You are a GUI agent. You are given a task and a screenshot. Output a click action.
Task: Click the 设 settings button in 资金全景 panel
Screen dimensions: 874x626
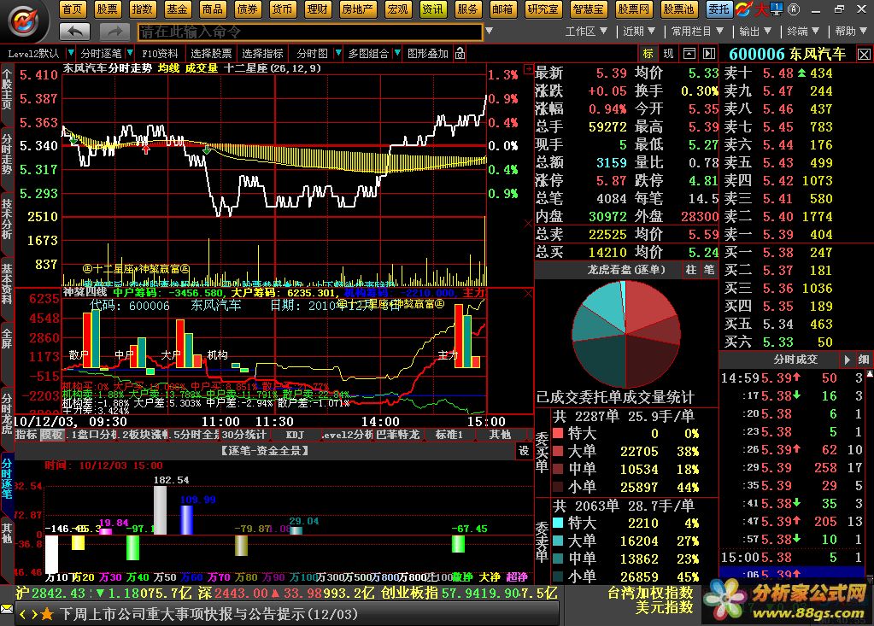(x=524, y=451)
